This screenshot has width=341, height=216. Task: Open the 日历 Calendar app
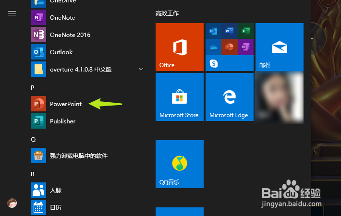87,207
